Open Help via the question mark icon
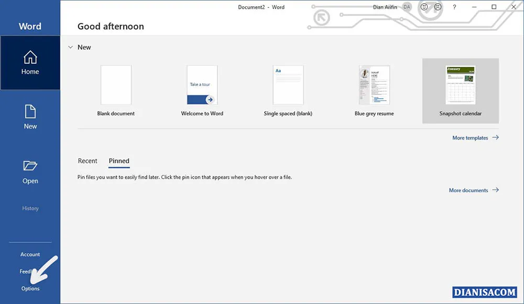524x304 pixels. click(x=454, y=7)
